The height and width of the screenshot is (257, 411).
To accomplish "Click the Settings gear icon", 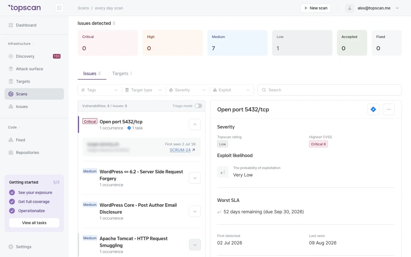I will coord(11,247).
